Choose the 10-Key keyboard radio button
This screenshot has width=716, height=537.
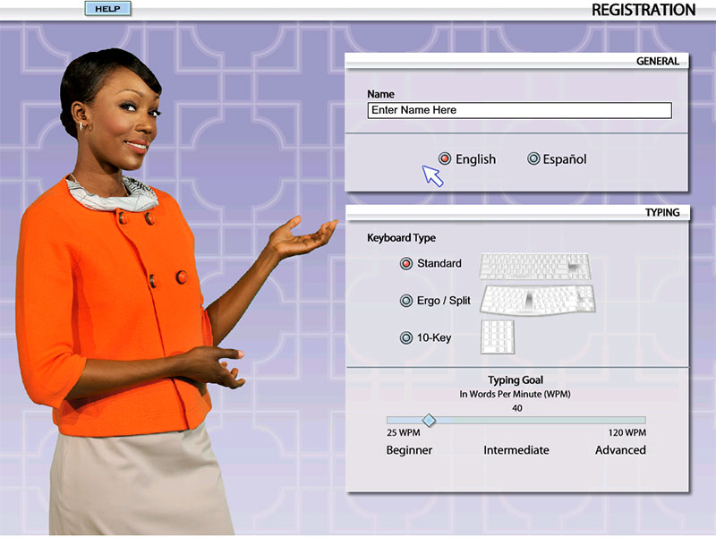point(406,337)
